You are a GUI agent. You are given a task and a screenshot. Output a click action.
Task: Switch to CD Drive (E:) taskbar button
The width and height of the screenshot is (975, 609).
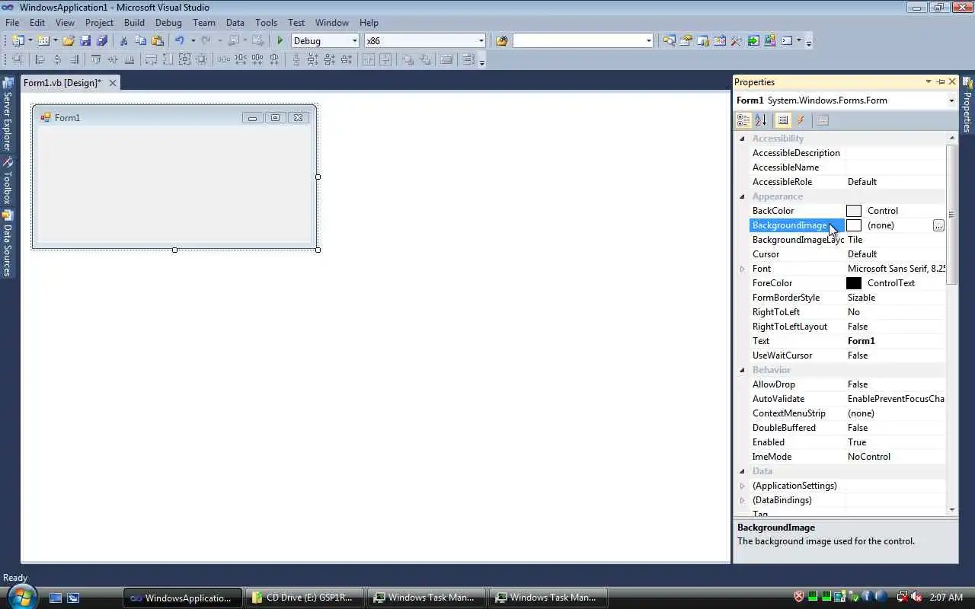click(304, 598)
